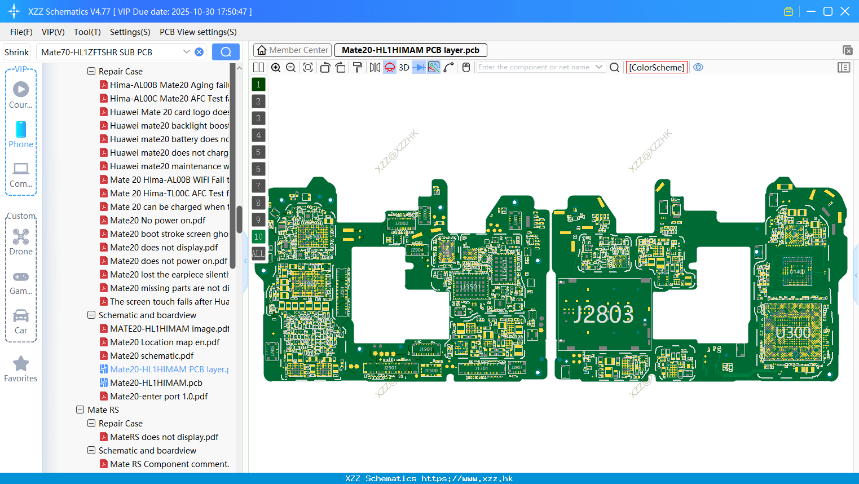Search for the entered component name
859x484 pixels.
coord(615,67)
